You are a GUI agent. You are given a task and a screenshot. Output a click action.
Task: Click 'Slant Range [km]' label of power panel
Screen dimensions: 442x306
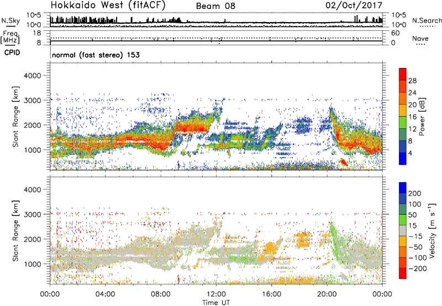pyautogui.click(x=15, y=117)
